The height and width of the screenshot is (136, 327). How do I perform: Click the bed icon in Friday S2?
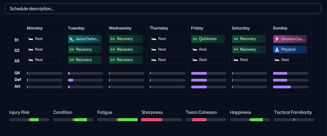pyautogui.click(x=195, y=49)
